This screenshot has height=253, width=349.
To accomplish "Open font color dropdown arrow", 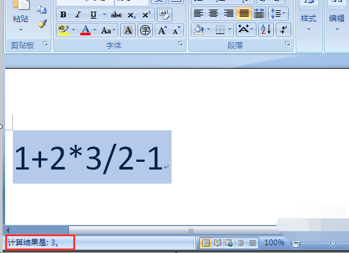I will (x=95, y=30).
